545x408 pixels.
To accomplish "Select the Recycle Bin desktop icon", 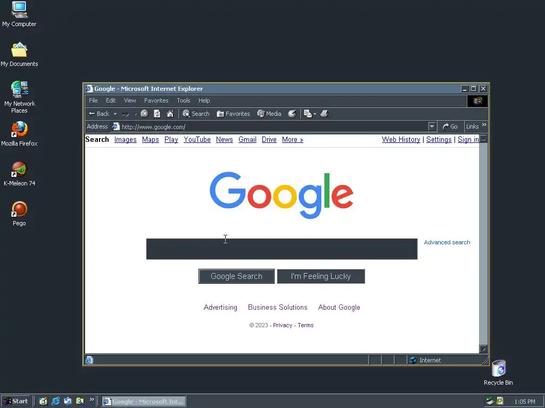I will pos(498,373).
